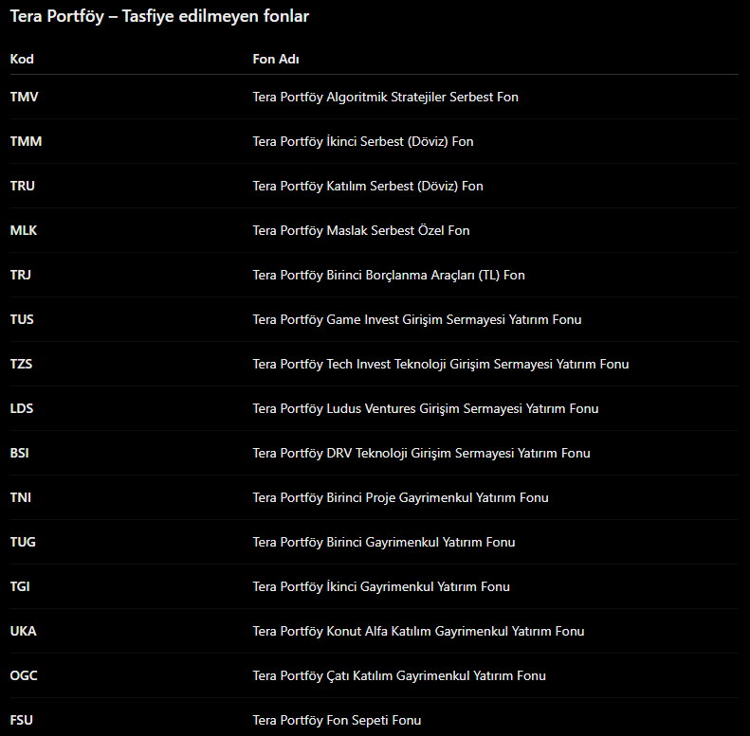The image size is (750, 736).
Task: Click the fund code 'LDS'
Action: (22, 408)
